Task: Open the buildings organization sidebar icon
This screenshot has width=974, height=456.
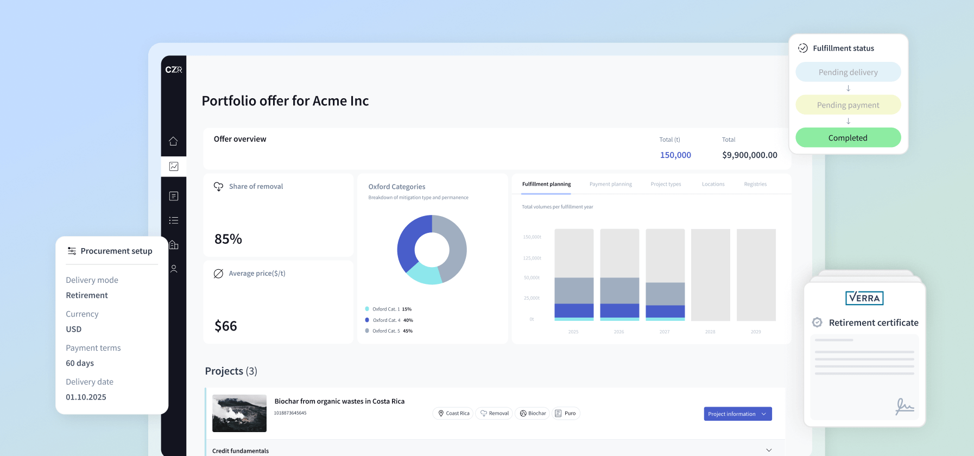Action: tap(174, 245)
